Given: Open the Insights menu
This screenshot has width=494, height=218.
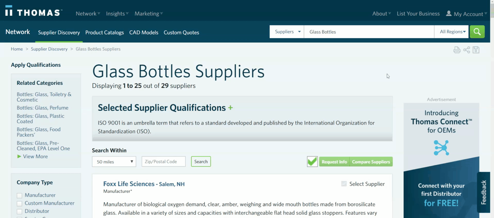Looking at the screenshot, I should pyautogui.click(x=117, y=14).
